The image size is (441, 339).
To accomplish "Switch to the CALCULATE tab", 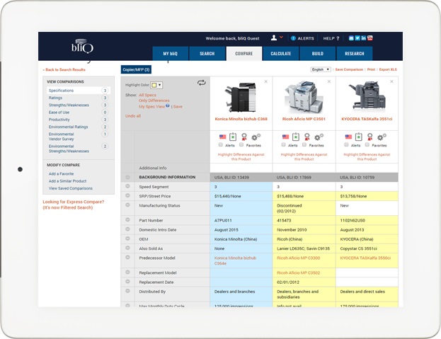I will click(x=281, y=53).
